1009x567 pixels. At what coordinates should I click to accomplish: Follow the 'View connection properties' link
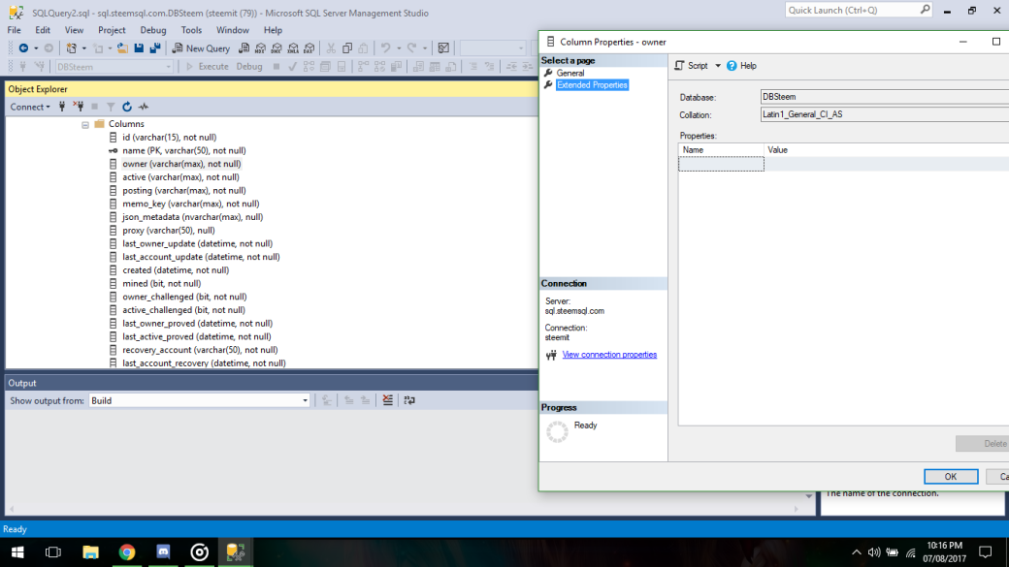click(609, 354)
